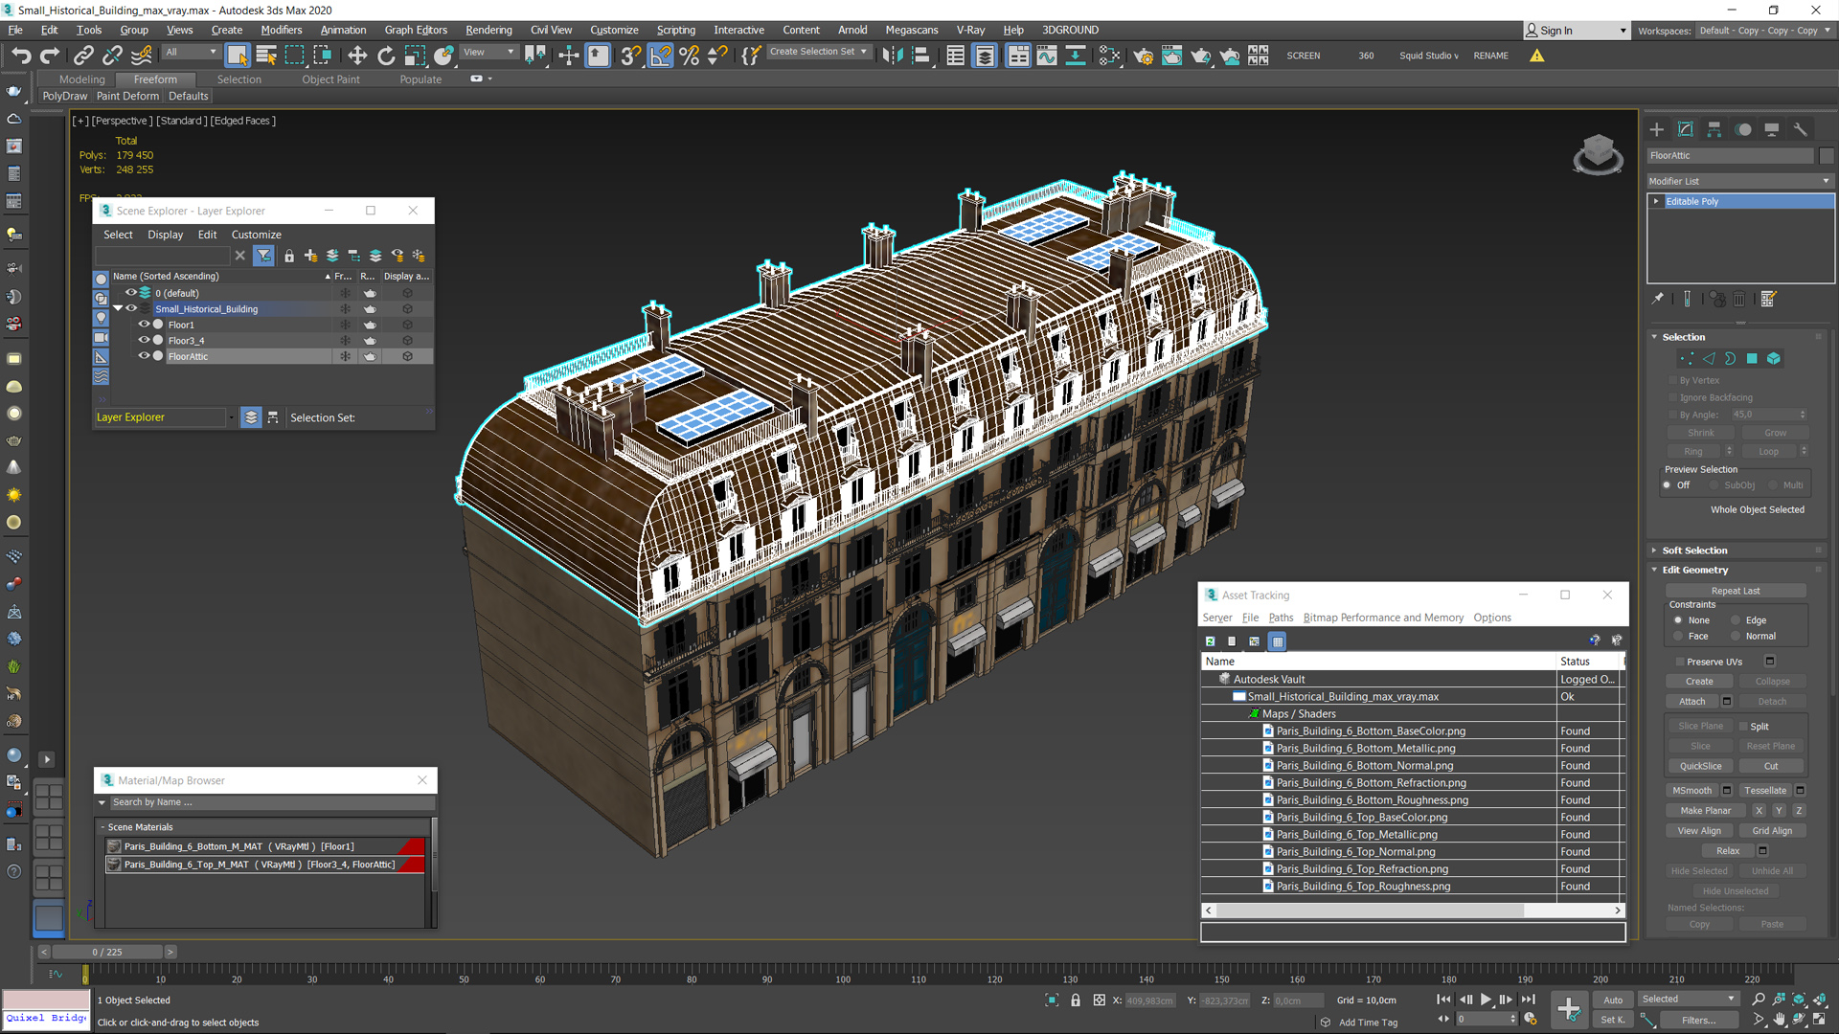Click the Sign In button

[1576, 31]
